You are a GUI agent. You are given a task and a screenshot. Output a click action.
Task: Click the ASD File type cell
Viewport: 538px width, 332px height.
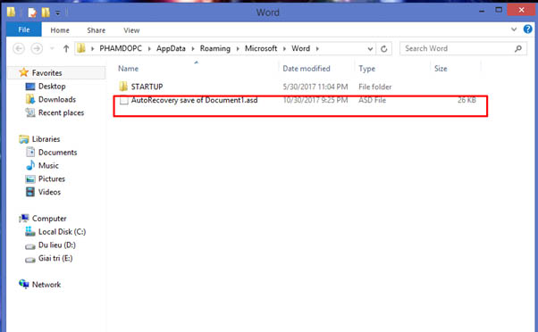pyautogui.click(x=372, y=100)
